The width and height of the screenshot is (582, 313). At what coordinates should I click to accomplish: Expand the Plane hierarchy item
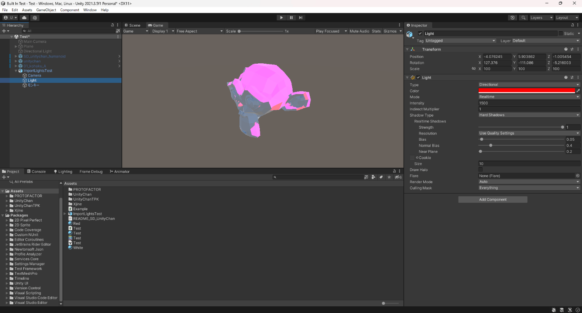point(16,47)
